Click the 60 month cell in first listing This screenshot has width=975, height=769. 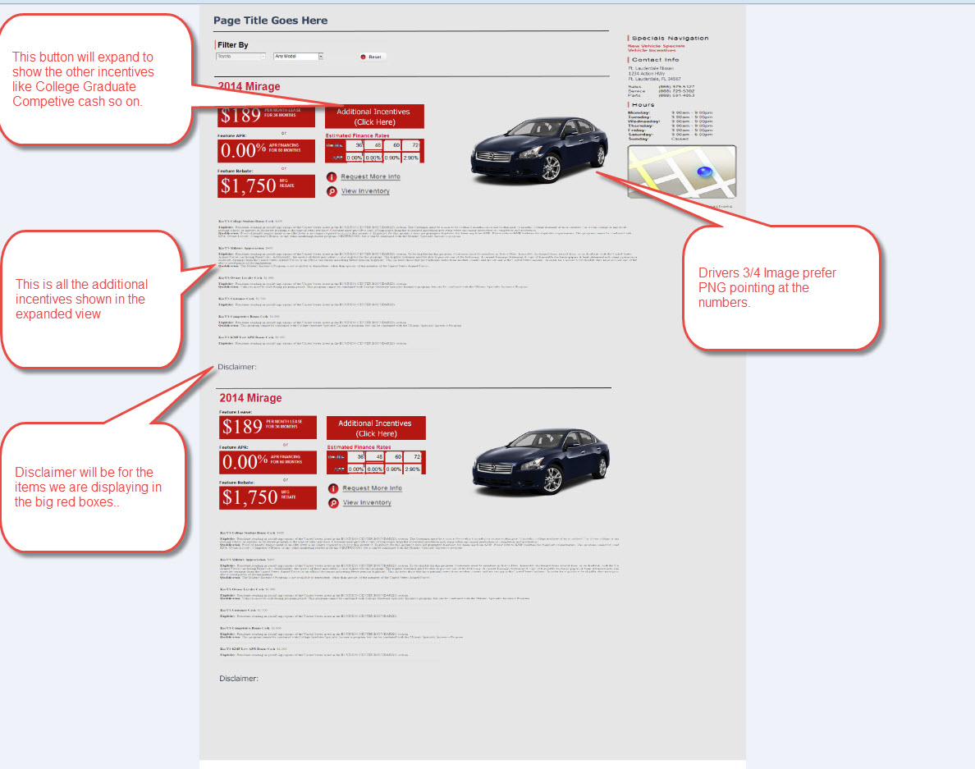(x=393, y=144)
